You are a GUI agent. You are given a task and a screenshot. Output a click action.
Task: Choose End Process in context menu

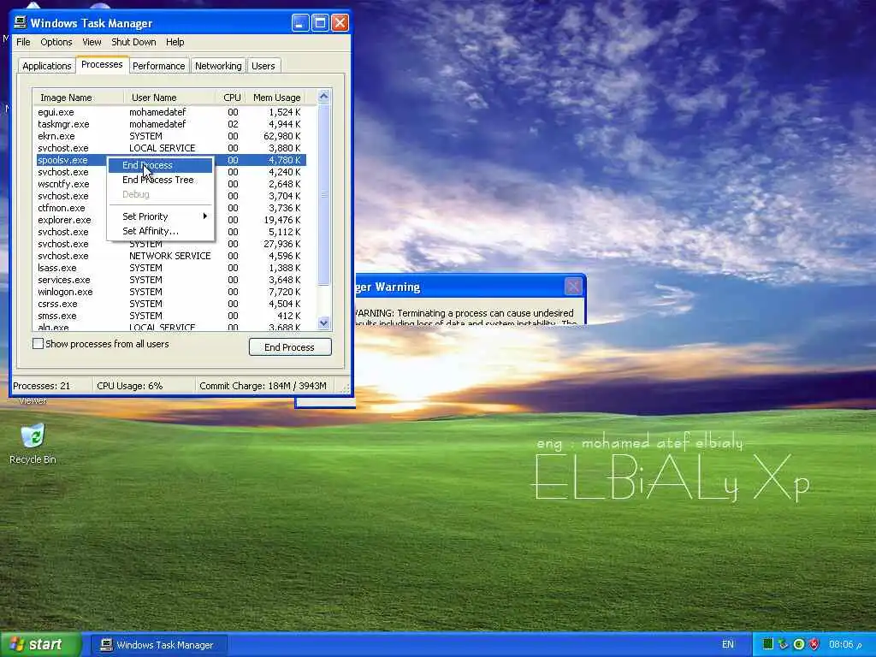click(160, 165)
